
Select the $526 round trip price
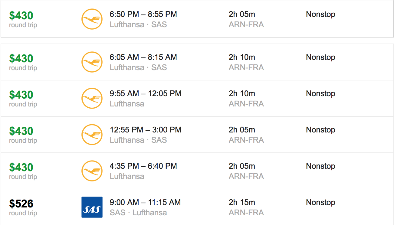pyautogui.click(x=21, y=204)
